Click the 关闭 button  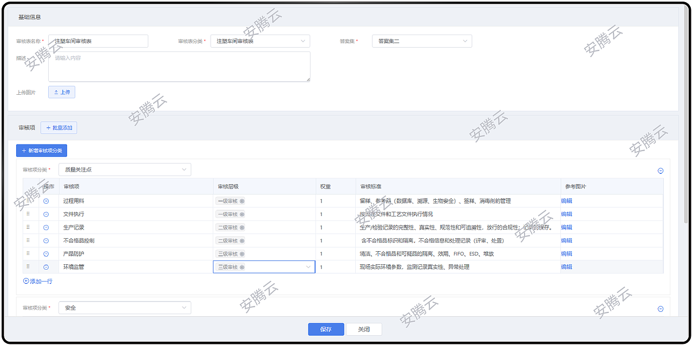point(364,329)
